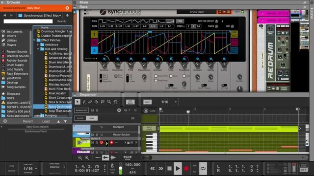Image resolution: width=314 pixels, height=176 pixels.
Task: Open the Sync Mode Internal dropdown
Action: [x=57, y=167]
